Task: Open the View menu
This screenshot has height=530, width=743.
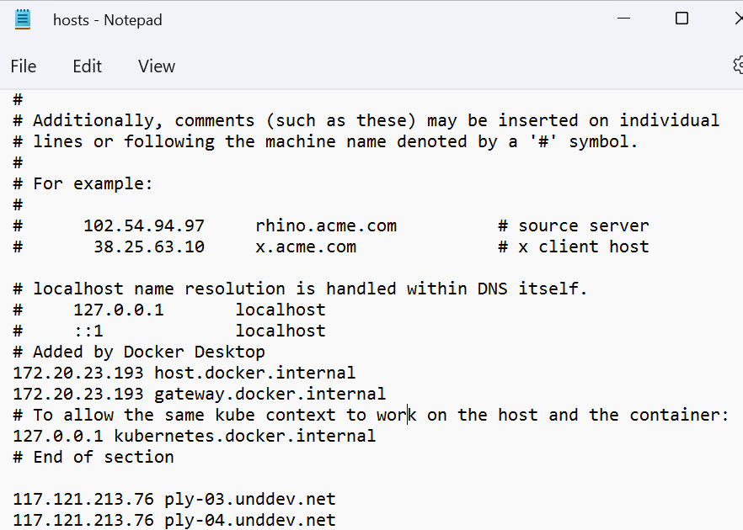Action: (156, 66)
